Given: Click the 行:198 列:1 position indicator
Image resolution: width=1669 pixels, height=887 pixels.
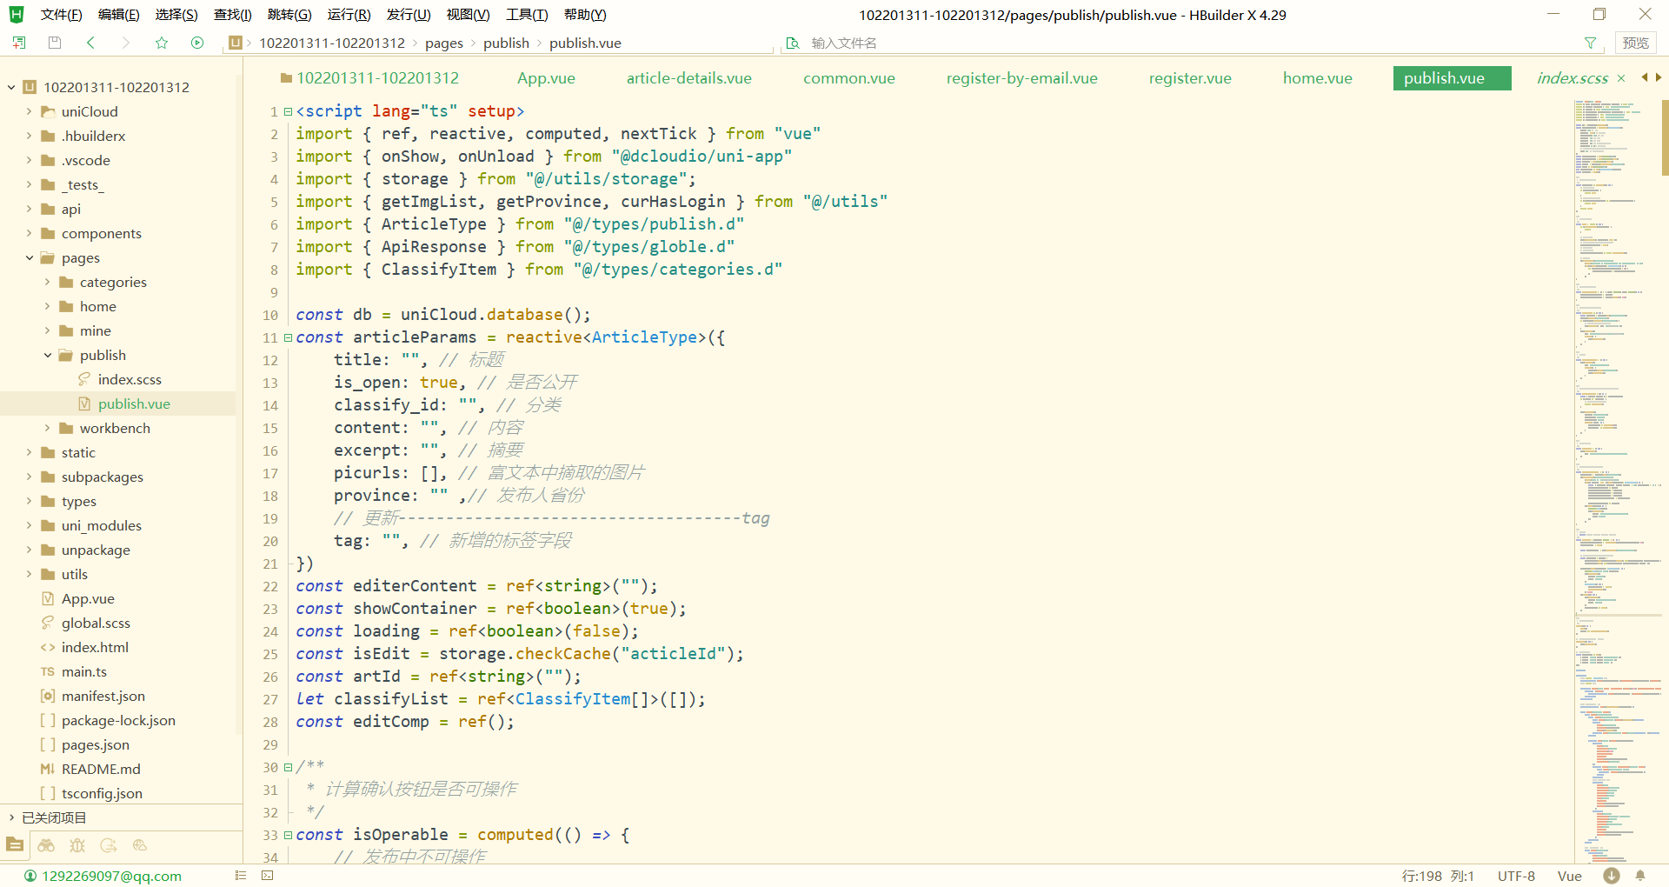Looking at the screenshot, I should click(1438, 876).
